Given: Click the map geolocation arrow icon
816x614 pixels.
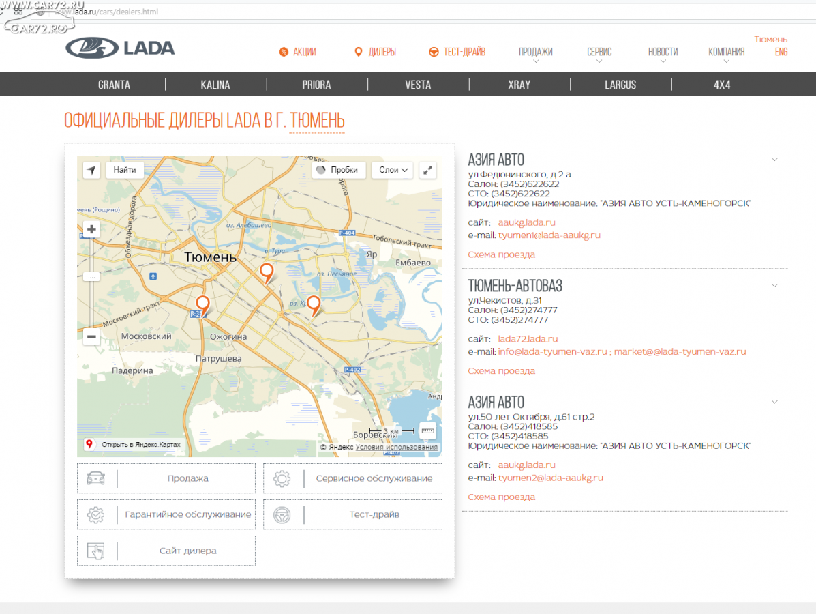Looking at the screenshot, I should click(x=91, y=170).
